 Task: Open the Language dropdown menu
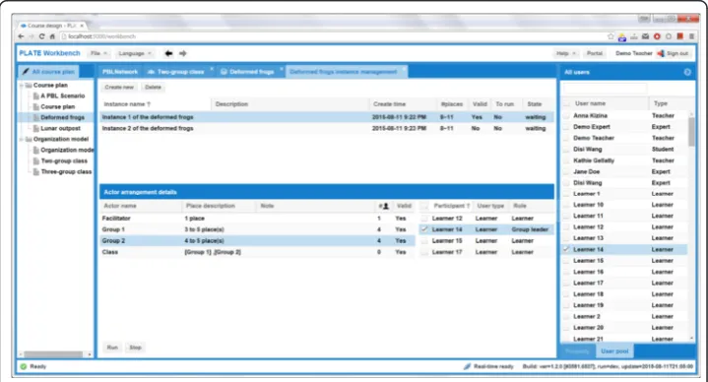[x=135, y=53]
